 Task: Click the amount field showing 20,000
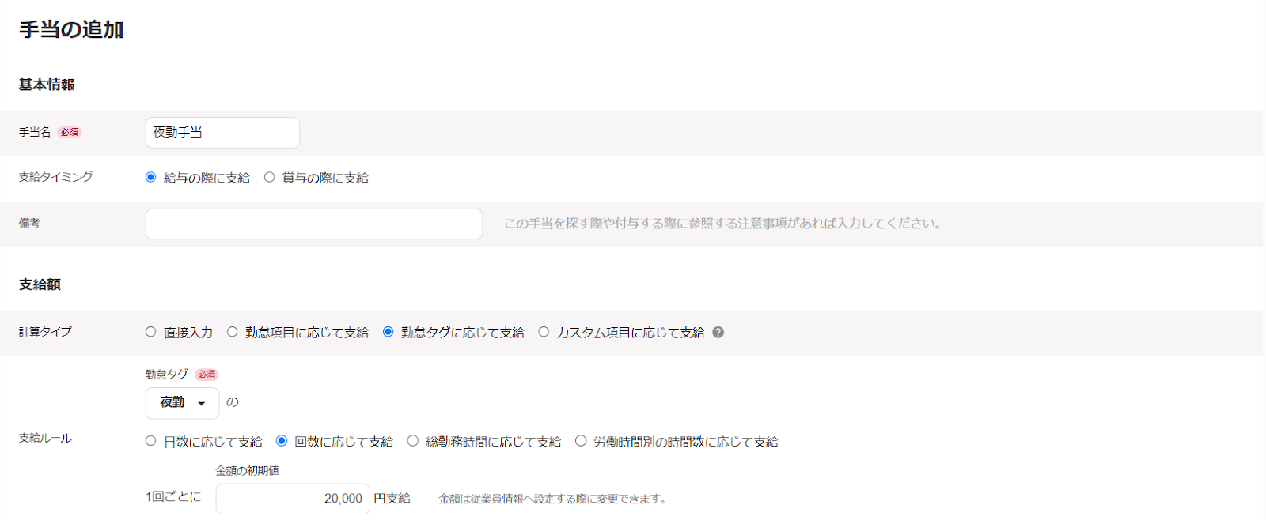pyautogui.click(x=293, y=499)
